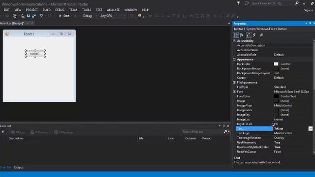Click the Quick Launch search field

pyautogui.click(x=273, y=3)
